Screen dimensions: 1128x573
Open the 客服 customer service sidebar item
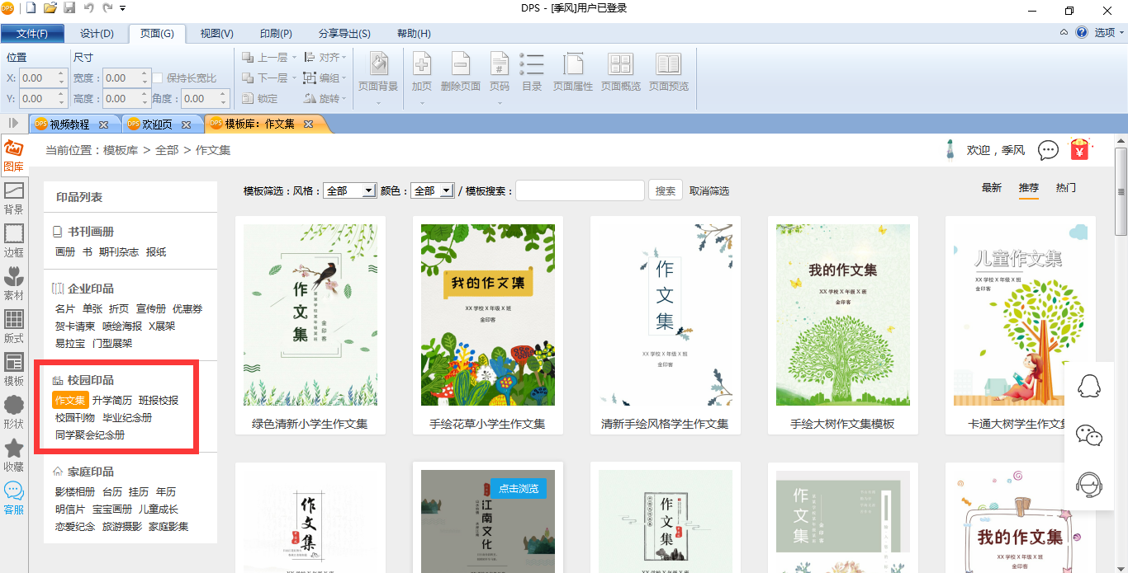[x=14, y=498]
